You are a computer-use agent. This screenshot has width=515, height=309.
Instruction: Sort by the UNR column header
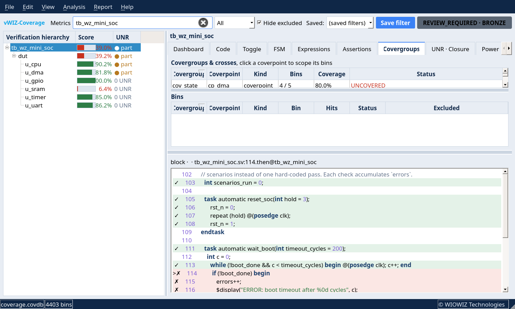127,37
